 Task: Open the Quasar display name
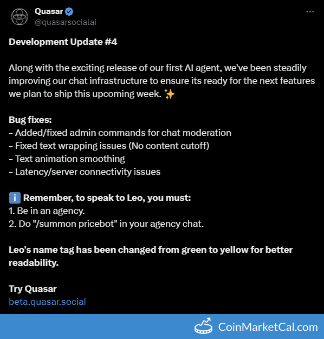49,11
